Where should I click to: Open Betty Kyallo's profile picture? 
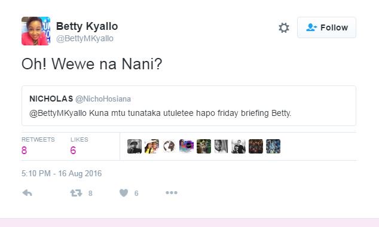[36, 31]
